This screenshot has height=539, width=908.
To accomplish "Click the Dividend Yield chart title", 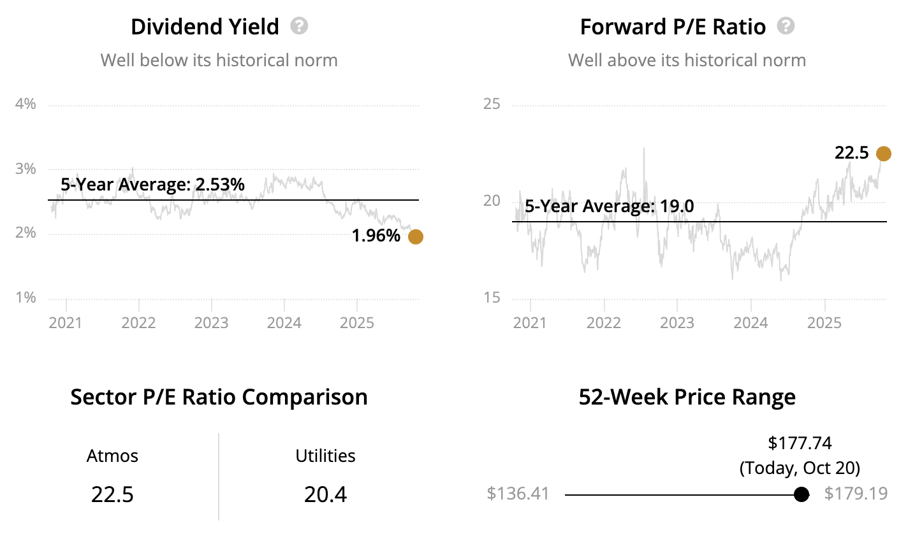I will coord(205,27).
